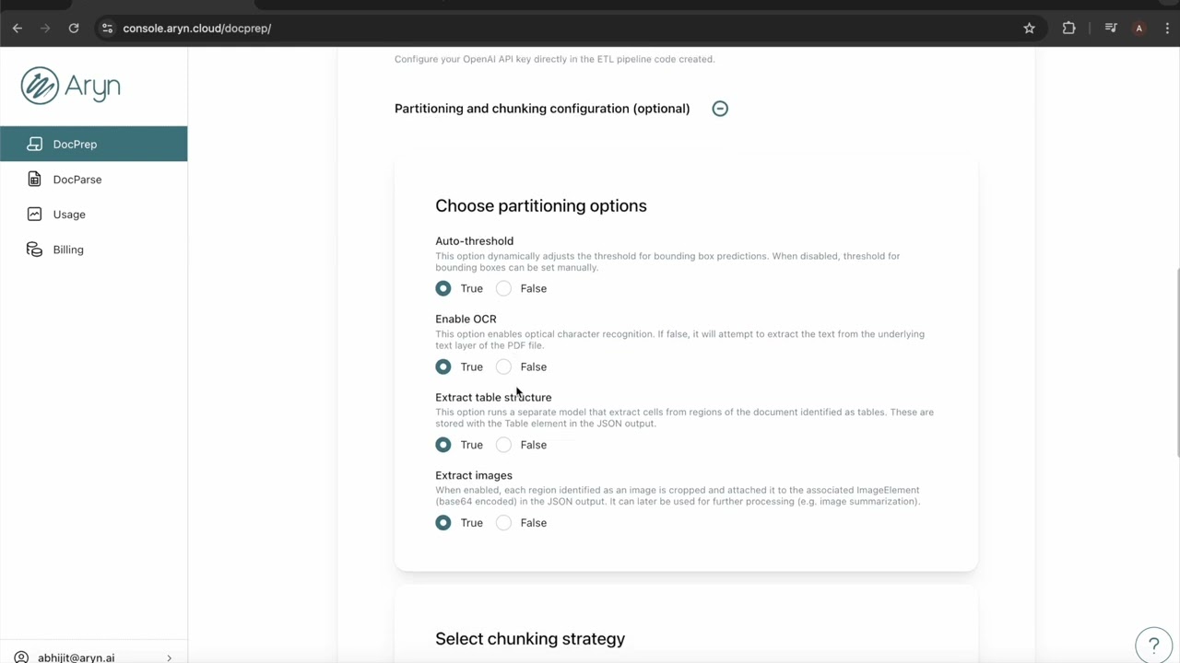Go back to the previous page
Screen dimensions: 1180x663
18,29
